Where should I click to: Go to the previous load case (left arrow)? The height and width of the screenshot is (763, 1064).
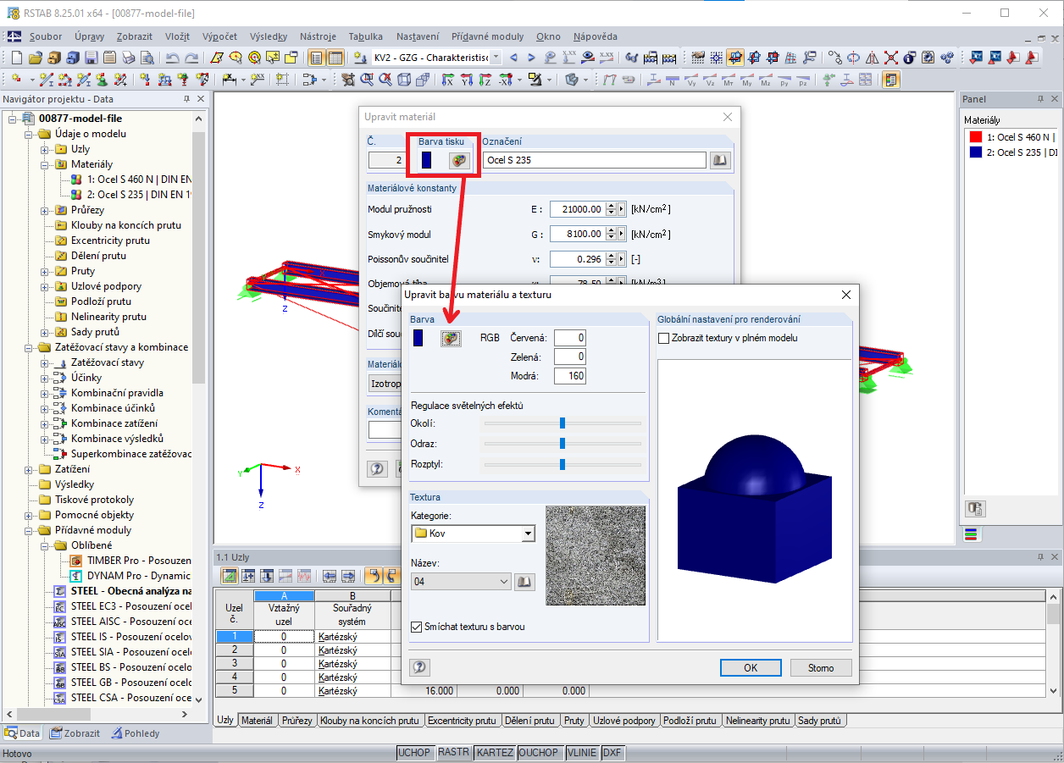pos(514,58)
